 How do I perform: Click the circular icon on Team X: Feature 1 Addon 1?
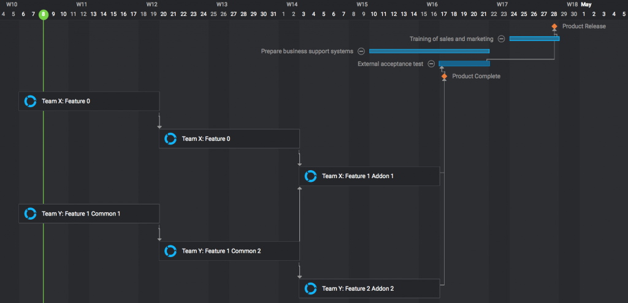click(x=311, y=176)
